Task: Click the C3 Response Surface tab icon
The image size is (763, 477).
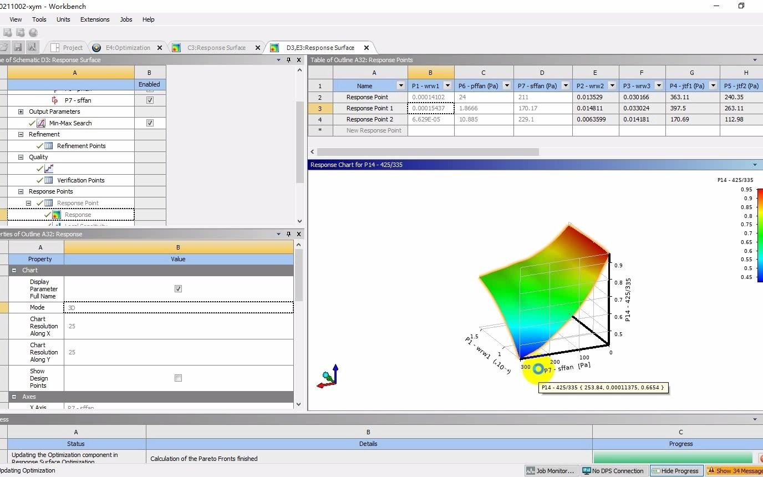Action: tap(176, 48)
